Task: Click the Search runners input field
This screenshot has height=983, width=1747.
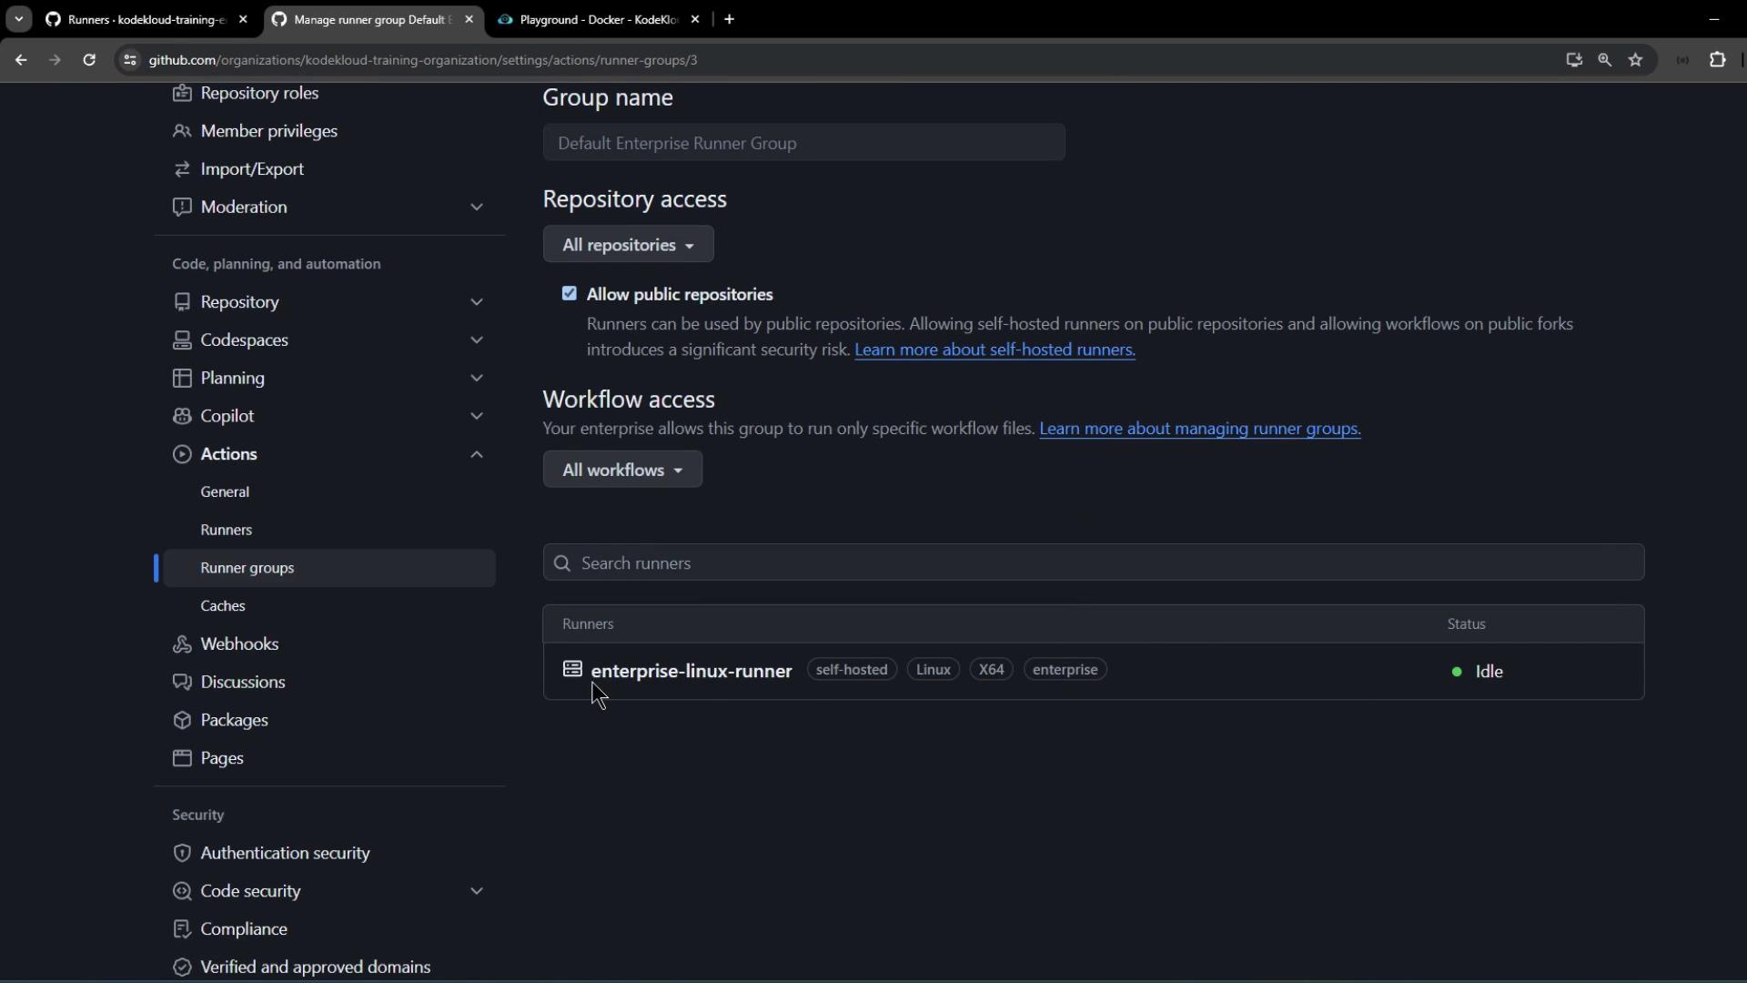Action: (x=1092, y=563)
